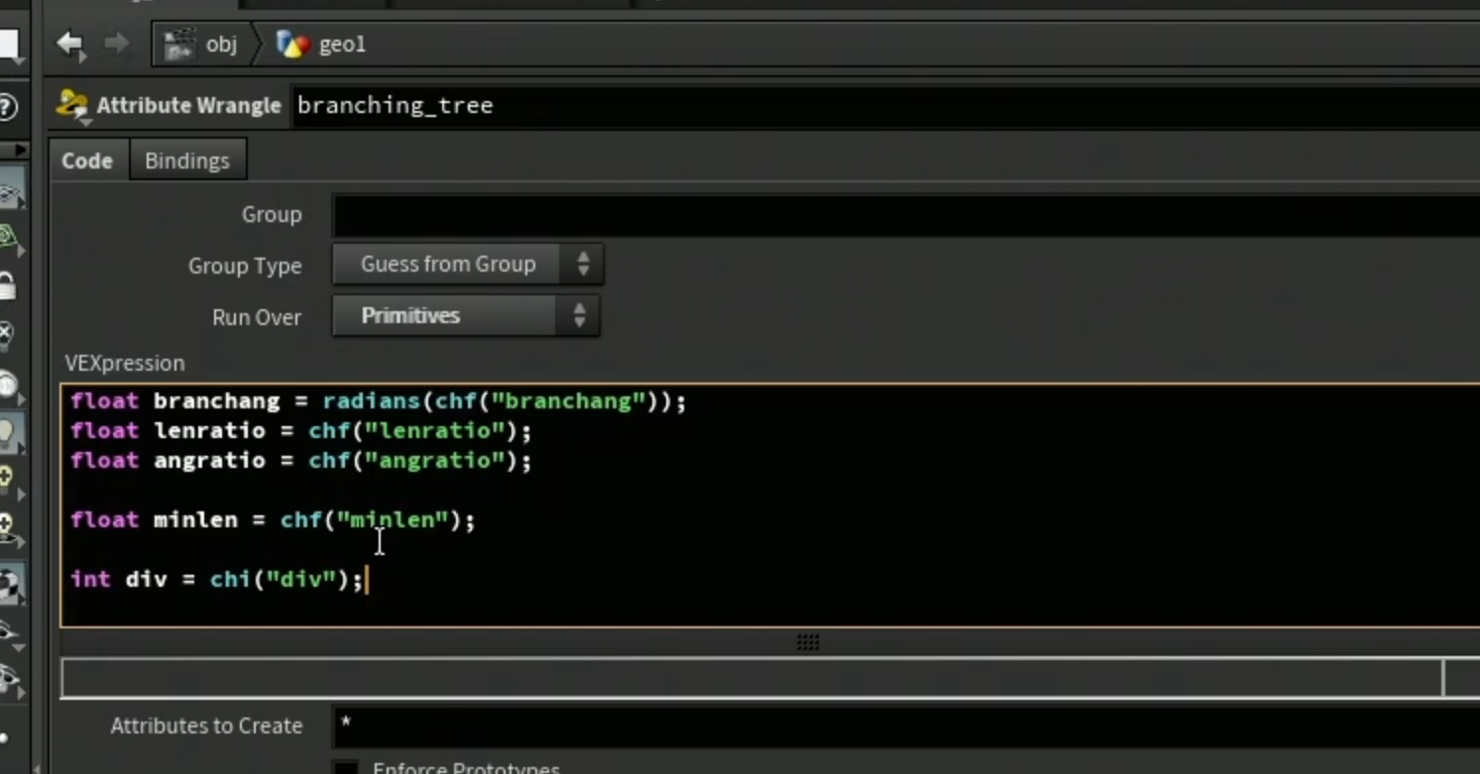Viewport: 1480px width, 774px height.
Task: Go back with the left navigation arrow
Action: (x=69, y=44)
